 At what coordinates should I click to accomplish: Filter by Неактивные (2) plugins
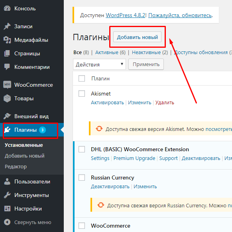tap(150, 53)
